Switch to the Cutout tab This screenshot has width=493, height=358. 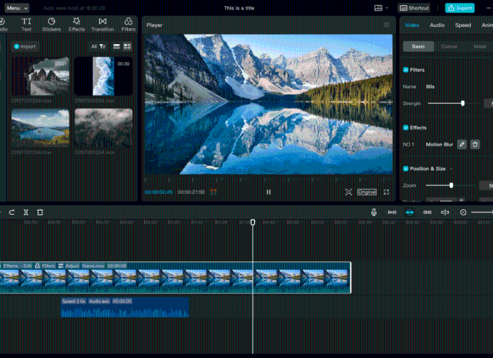click(449, 46)
